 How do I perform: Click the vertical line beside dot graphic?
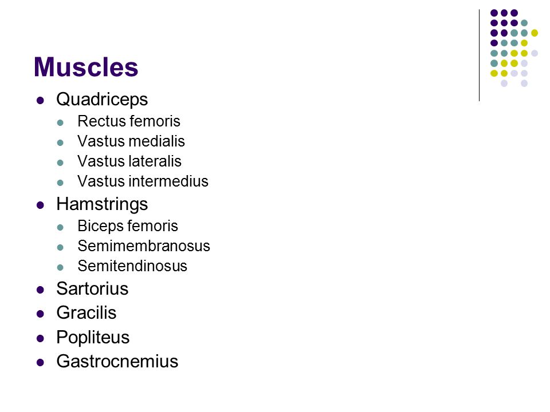click(479, 56)
